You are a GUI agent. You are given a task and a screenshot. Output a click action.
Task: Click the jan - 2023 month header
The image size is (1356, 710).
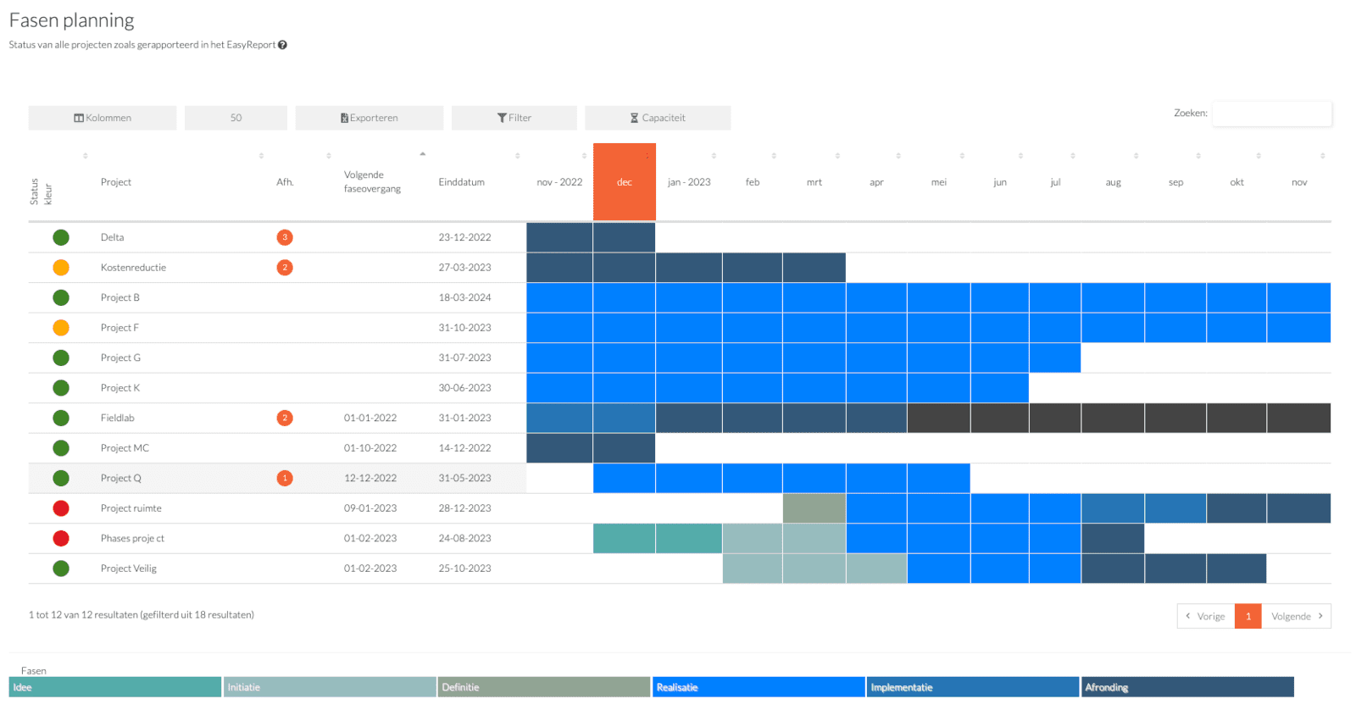point(689,182)
